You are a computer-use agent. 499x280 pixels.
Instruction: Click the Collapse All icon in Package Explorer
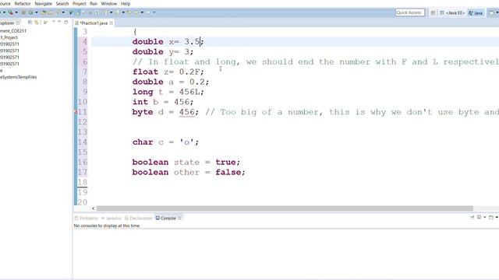pyautogui.click(x=30, y=23)
